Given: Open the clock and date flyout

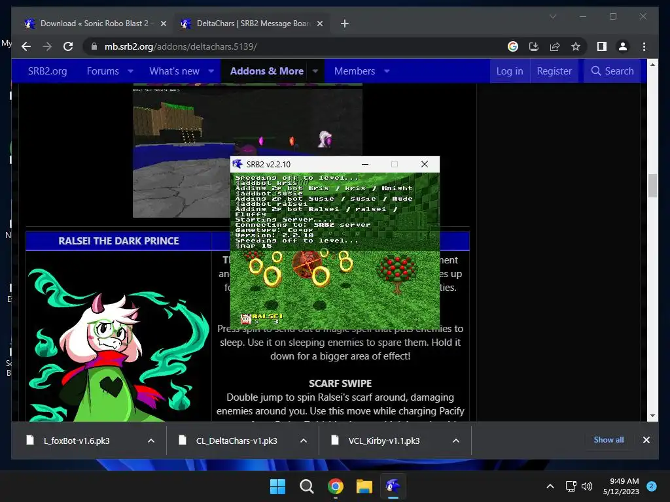Looking at the screenshot, I should pos(621,486).
